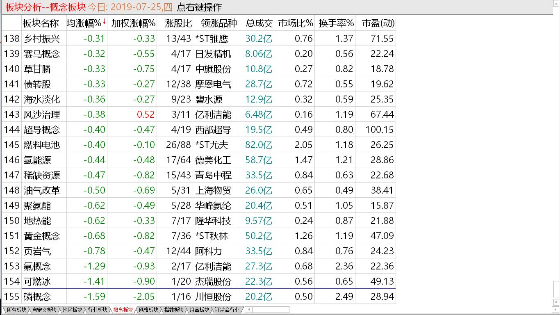
Task: Select the 黄金概念 sector row
Action: pyautogui.click(x=199, y=236)
